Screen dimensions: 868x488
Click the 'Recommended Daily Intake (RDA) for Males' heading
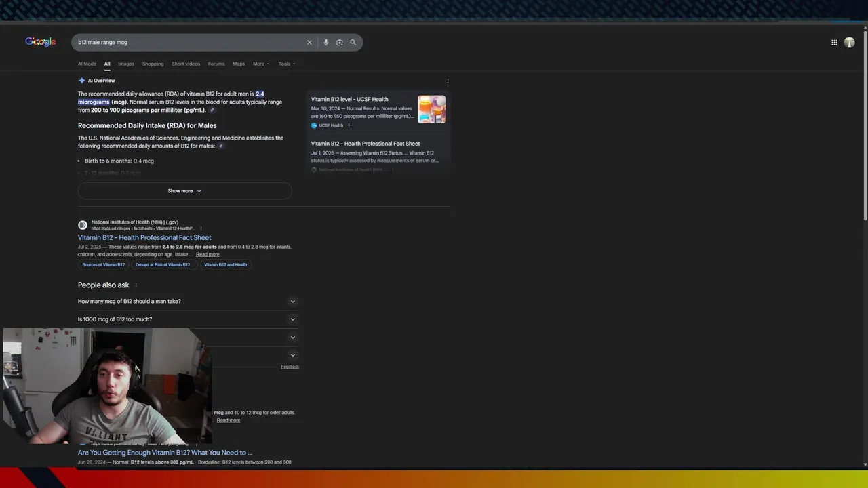[x=147, y=125]
